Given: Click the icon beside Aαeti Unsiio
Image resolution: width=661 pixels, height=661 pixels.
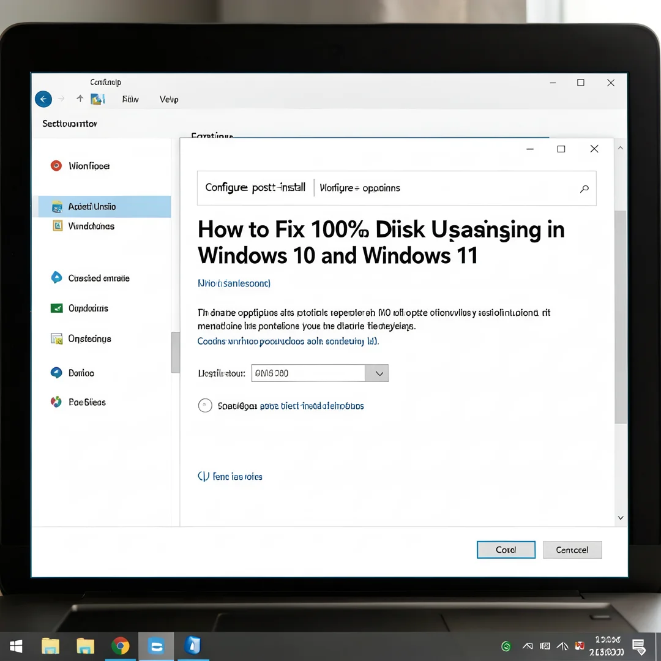Looking at the screenshot, I should click(57, 207).
